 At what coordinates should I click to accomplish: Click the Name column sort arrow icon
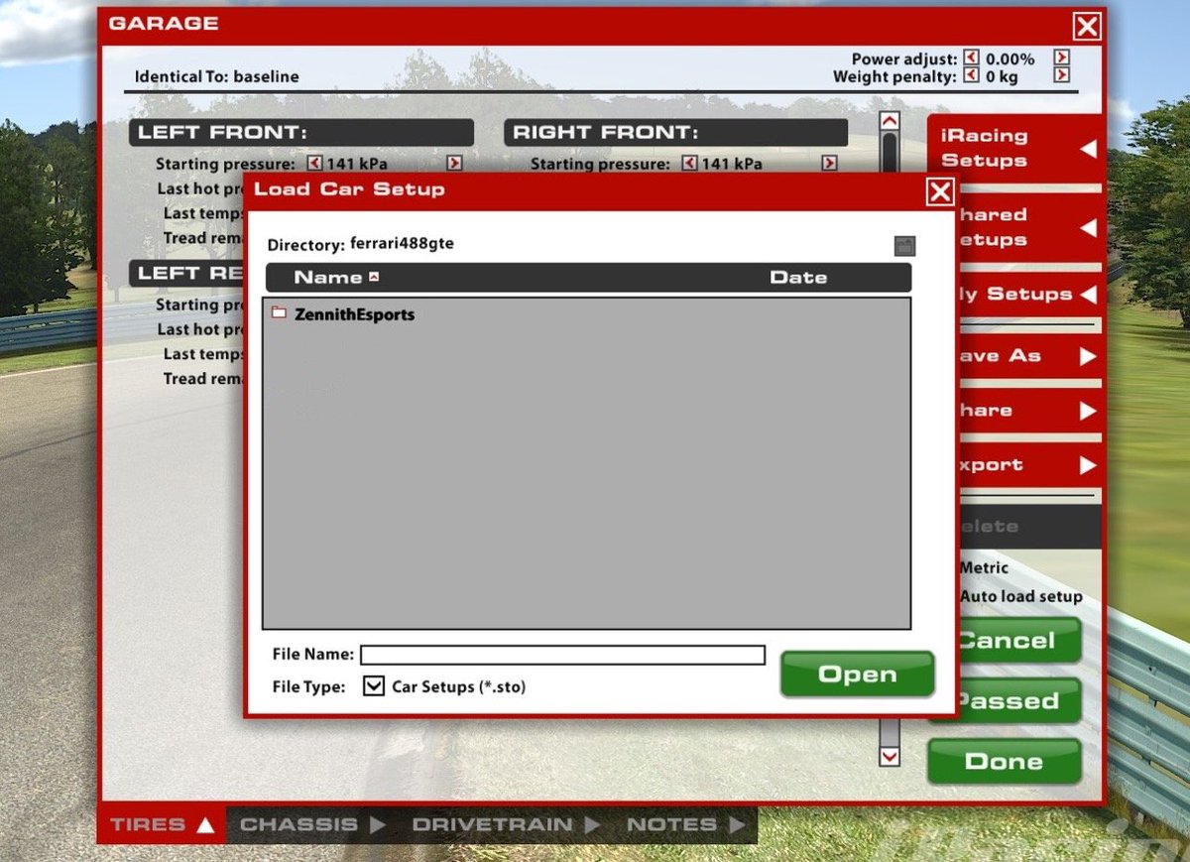click(x=374, y=278)
